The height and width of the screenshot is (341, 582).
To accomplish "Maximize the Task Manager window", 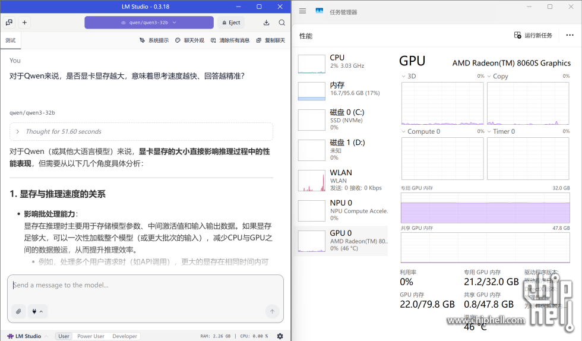I will coord(550,7).
